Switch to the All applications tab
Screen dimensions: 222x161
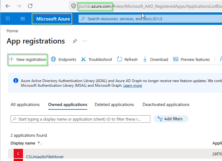pos(25,105)
